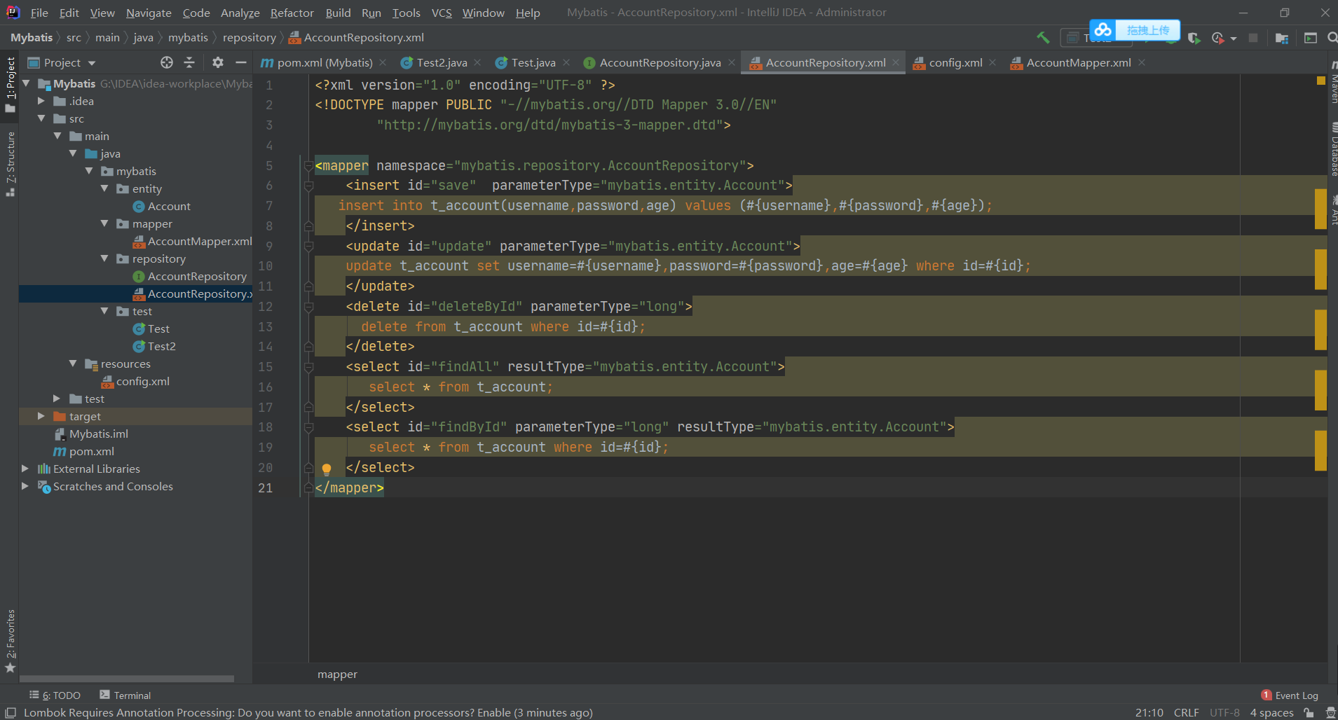The width and height of the screenshot is (1338, 720).
Task: Click the inspector hat icon in status bar
Action: 1331,712
